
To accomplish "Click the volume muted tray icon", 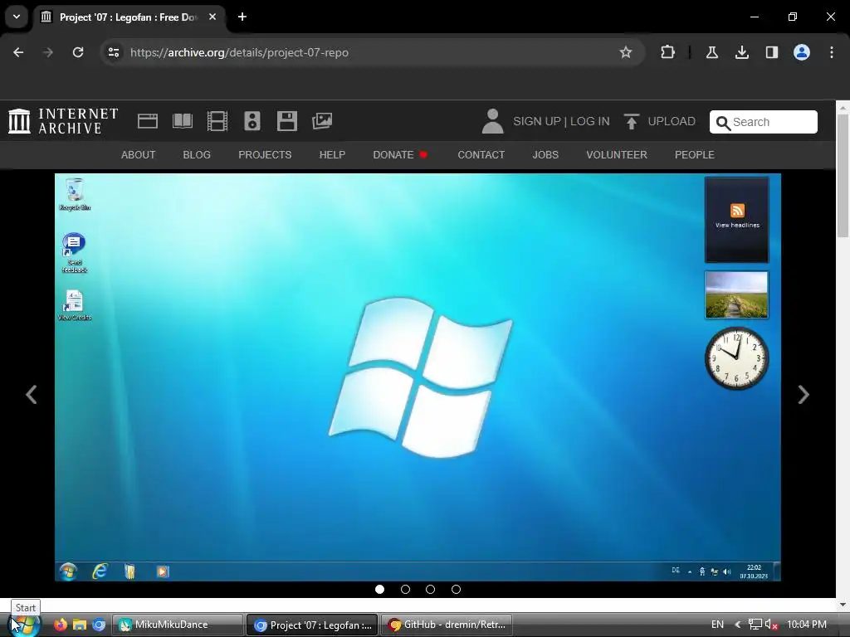I will [771, 625].
